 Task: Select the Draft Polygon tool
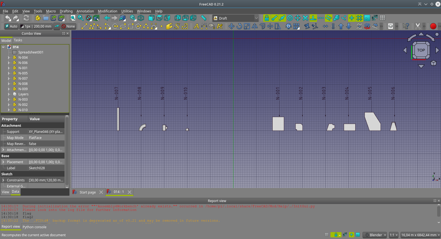click(x=138, y=26)
